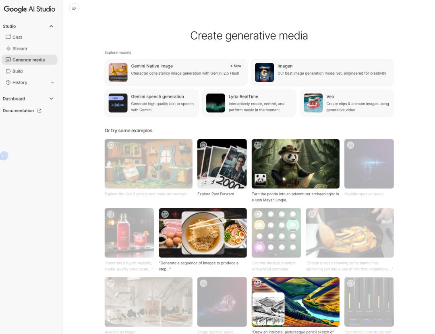
Task: Expand the Dashboard section
Action: (51, 99)
